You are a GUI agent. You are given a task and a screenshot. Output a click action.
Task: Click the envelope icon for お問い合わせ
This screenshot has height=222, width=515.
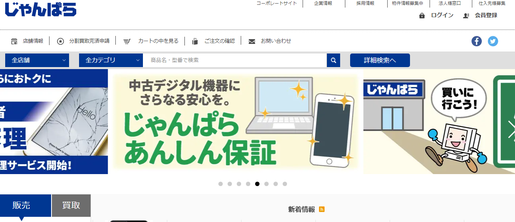pos(252,41)
